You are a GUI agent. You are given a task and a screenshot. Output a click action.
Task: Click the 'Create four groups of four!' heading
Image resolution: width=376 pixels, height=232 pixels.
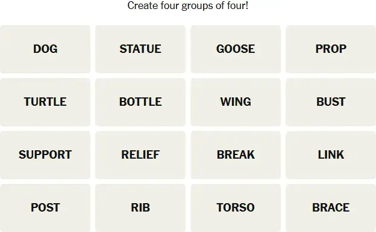[188, 6]
